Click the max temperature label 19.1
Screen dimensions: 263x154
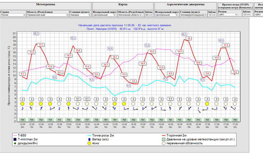[73, 38]
